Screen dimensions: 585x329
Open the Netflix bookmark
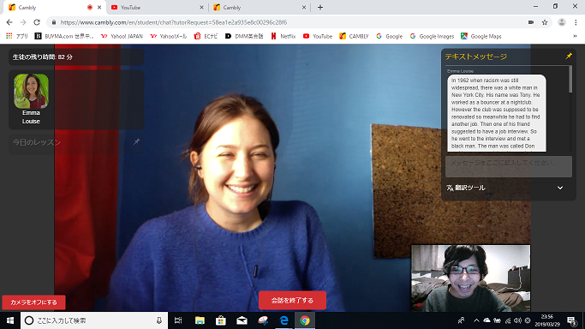[x=284, y=36]
